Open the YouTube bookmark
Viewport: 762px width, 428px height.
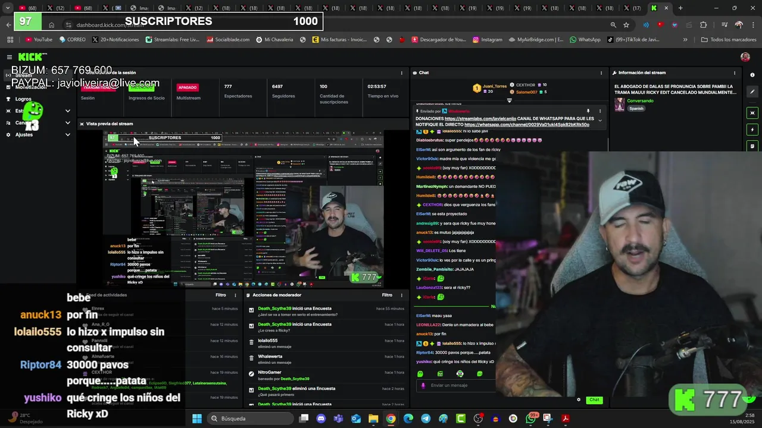(x=39, y=40)
